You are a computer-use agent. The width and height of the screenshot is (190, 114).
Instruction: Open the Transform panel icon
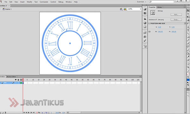[145, 27]
